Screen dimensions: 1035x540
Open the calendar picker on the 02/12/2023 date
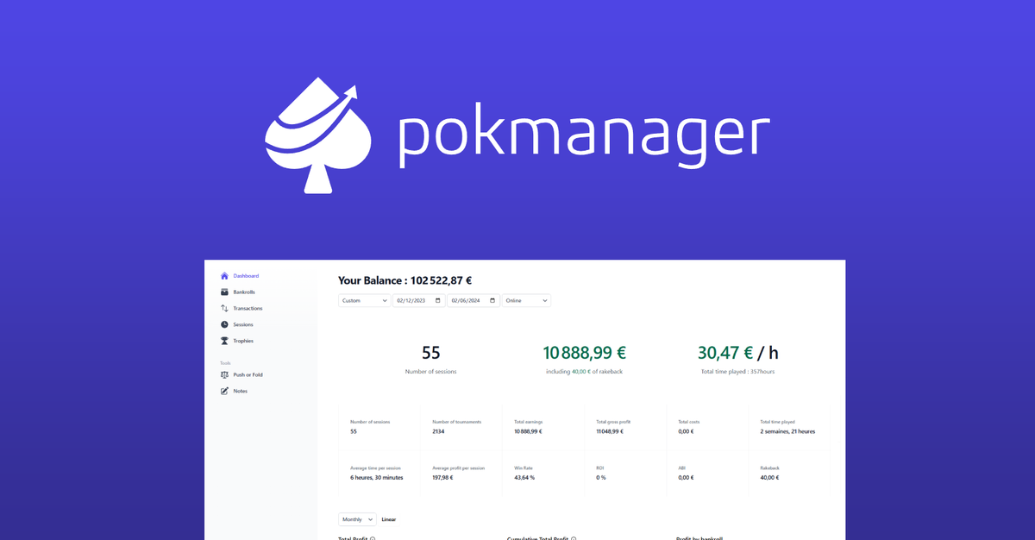[x=438, y=301]
